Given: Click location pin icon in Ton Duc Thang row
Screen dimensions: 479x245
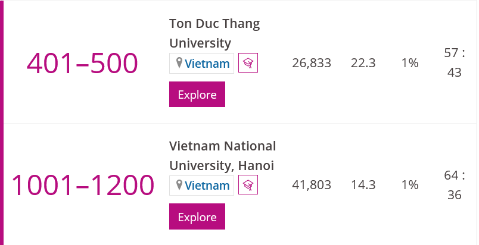Looking at the screenshot, I should click(179, 63).
